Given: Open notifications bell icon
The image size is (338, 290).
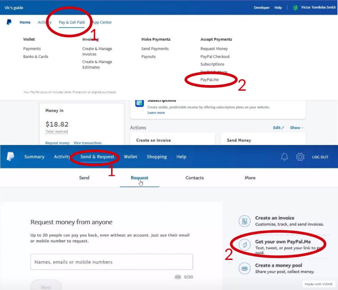Looking at the screenshot, I should click(x=284, y=157).
